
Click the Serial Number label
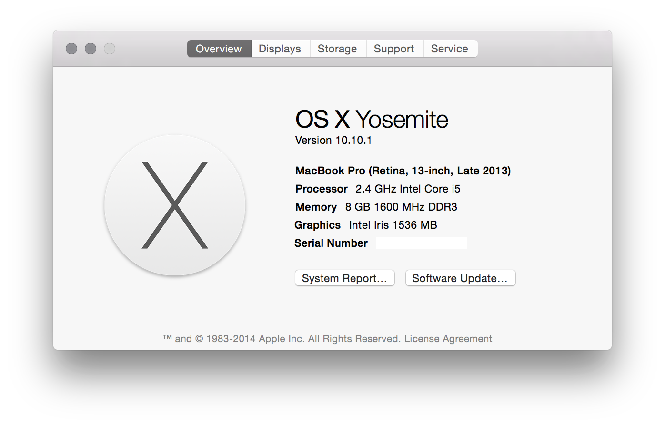(331, 243)
